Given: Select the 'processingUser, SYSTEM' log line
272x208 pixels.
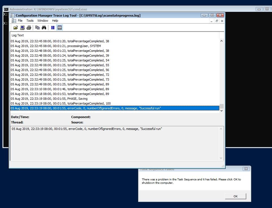Looking at the screenshot, I should [x=115, y=46].
